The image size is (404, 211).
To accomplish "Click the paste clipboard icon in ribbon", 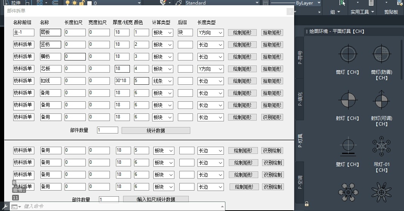I will click(x=399, y=3).
